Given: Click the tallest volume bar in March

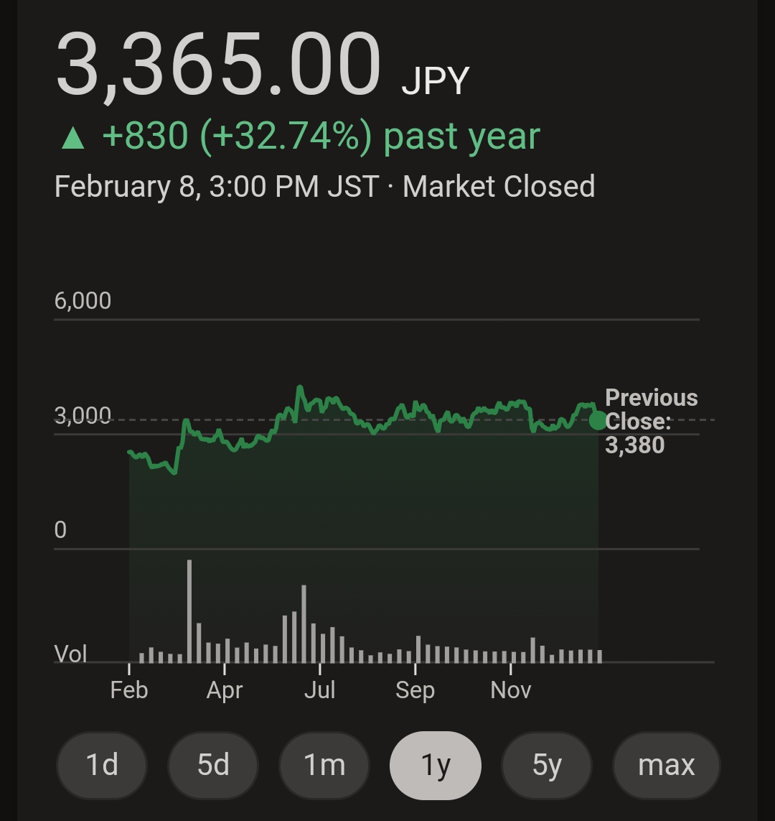Looking at the screenshot, I should pyautogui.click(x=189, y=611).
